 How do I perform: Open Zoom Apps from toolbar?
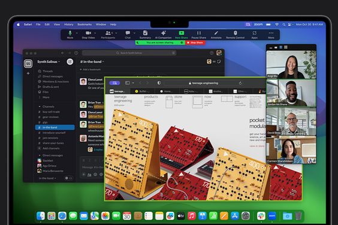click(x=254, y=35)
